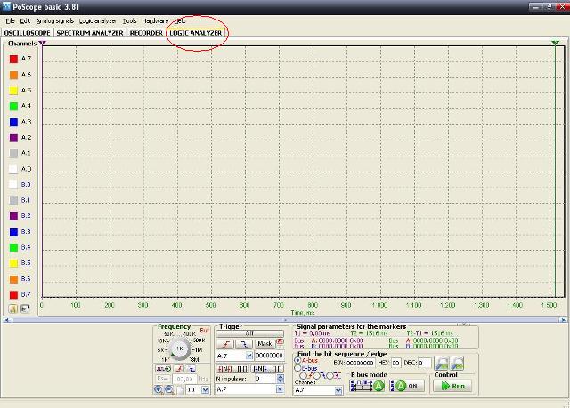Expand the find sequence Channel dropdown
570x408 pixels.
[338, 390]
